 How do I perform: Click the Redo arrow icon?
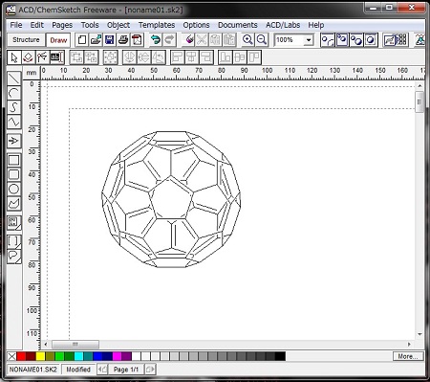coord(169,40)
